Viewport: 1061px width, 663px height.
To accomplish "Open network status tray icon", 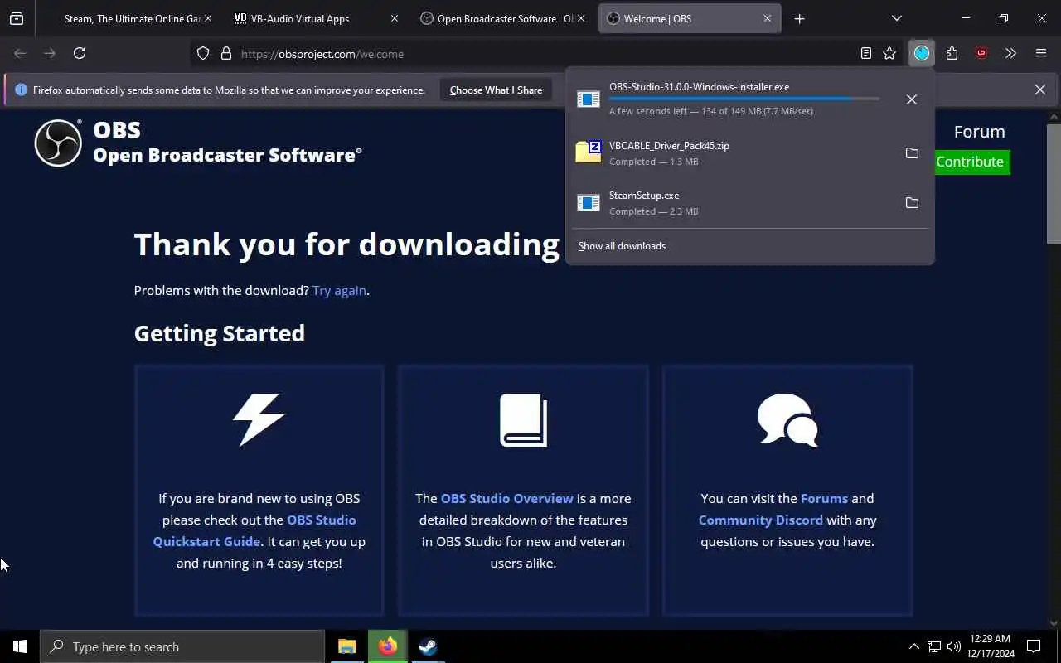I will 933,646.
